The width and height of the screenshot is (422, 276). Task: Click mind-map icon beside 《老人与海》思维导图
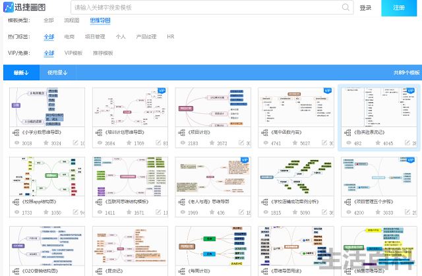click(182, 202)
